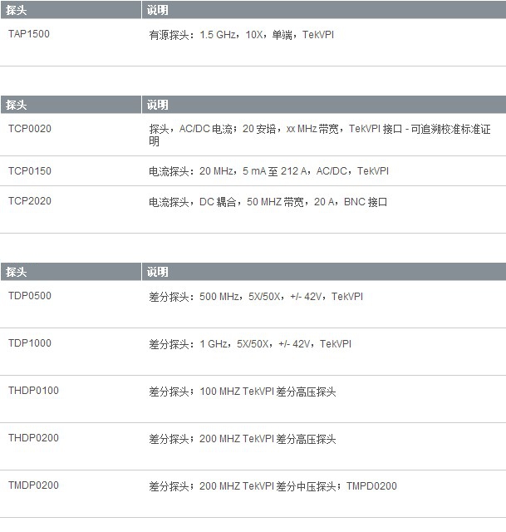Click the 1.5 GHz active probe description
The width and height of the screenshot is (506, 532).
241,36
